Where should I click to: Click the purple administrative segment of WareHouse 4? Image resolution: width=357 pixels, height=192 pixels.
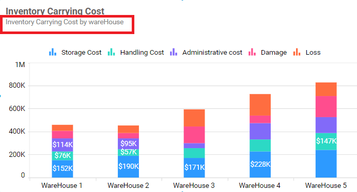260,131
